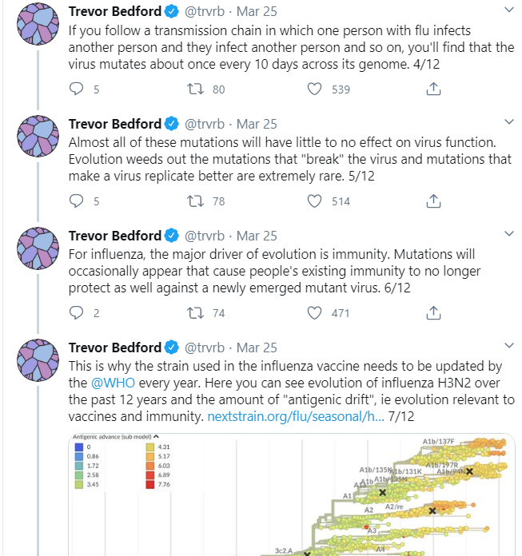Retweet the 4/12 tweet with 80 retweets
The width and height of the screenshot is (522, 556).
[x=195, y=89]
